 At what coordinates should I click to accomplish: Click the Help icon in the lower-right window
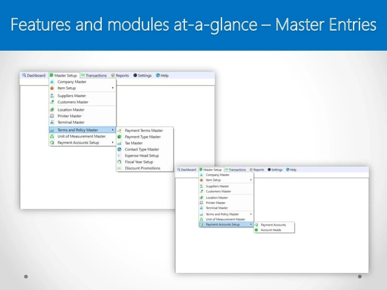click(x=288, y=169)
